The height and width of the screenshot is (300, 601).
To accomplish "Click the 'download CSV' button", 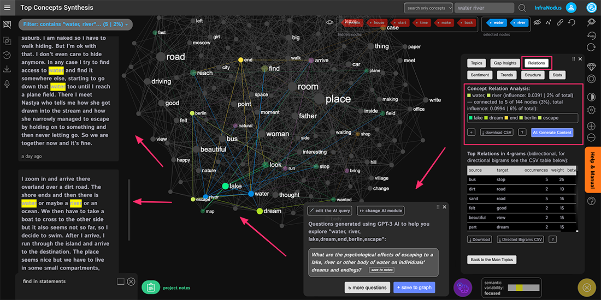I will 497,133.
